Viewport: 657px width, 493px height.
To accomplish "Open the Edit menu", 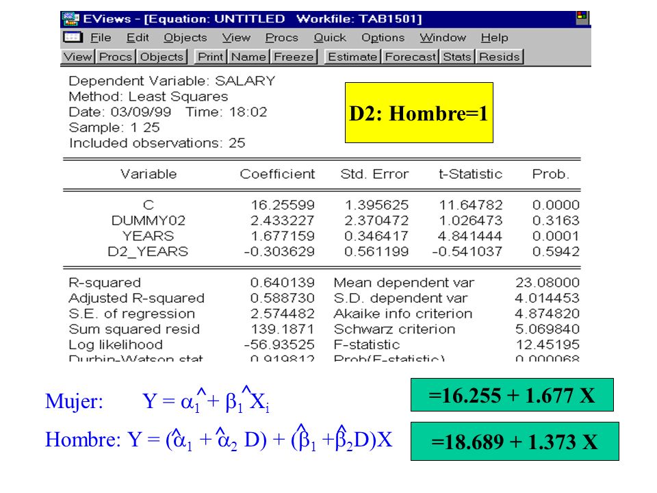I will click(x=138, y=38).
